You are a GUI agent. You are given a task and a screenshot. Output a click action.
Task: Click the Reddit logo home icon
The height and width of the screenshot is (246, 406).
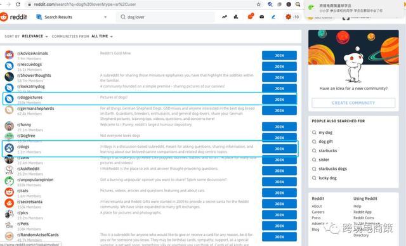[4, 17]
